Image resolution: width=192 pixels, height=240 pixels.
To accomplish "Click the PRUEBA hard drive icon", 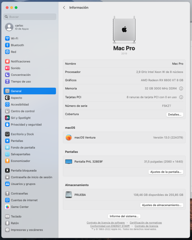I will click(69, 195).
